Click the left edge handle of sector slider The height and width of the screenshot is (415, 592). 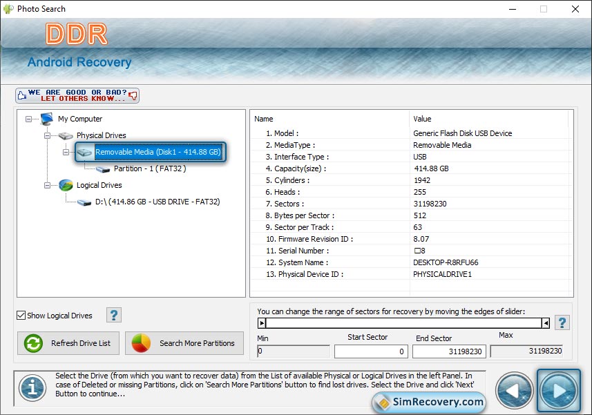pyautogui.click(x=262, y=323)
